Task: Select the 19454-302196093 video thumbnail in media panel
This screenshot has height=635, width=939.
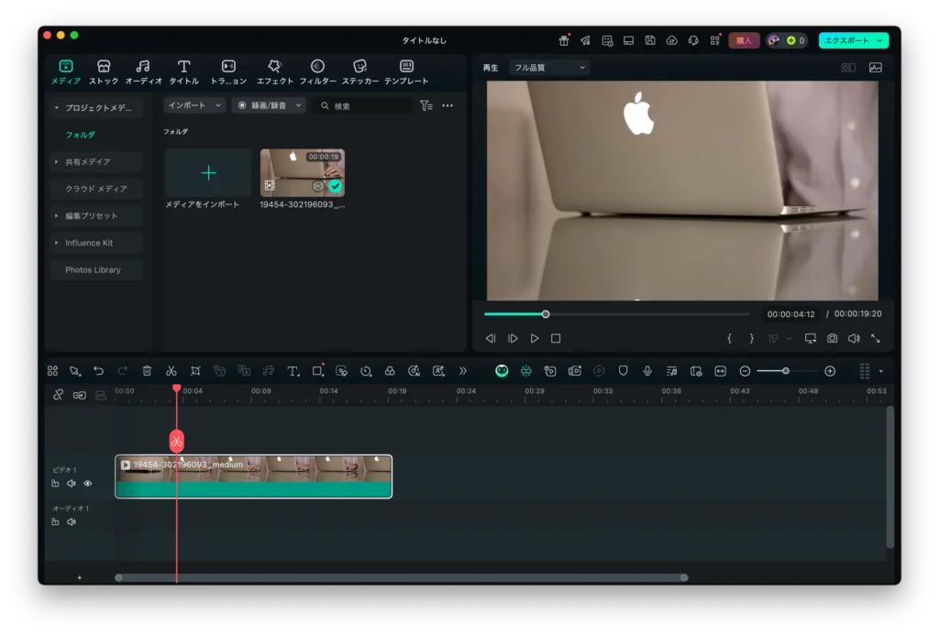Action: 303,172
